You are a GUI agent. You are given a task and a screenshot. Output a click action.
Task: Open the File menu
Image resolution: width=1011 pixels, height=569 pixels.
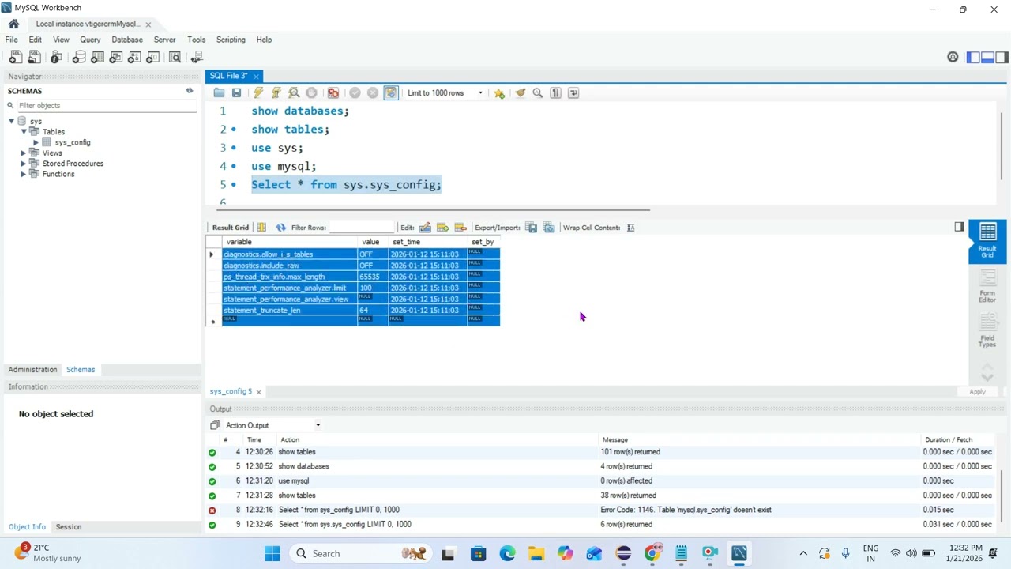(x=12, y=40)
